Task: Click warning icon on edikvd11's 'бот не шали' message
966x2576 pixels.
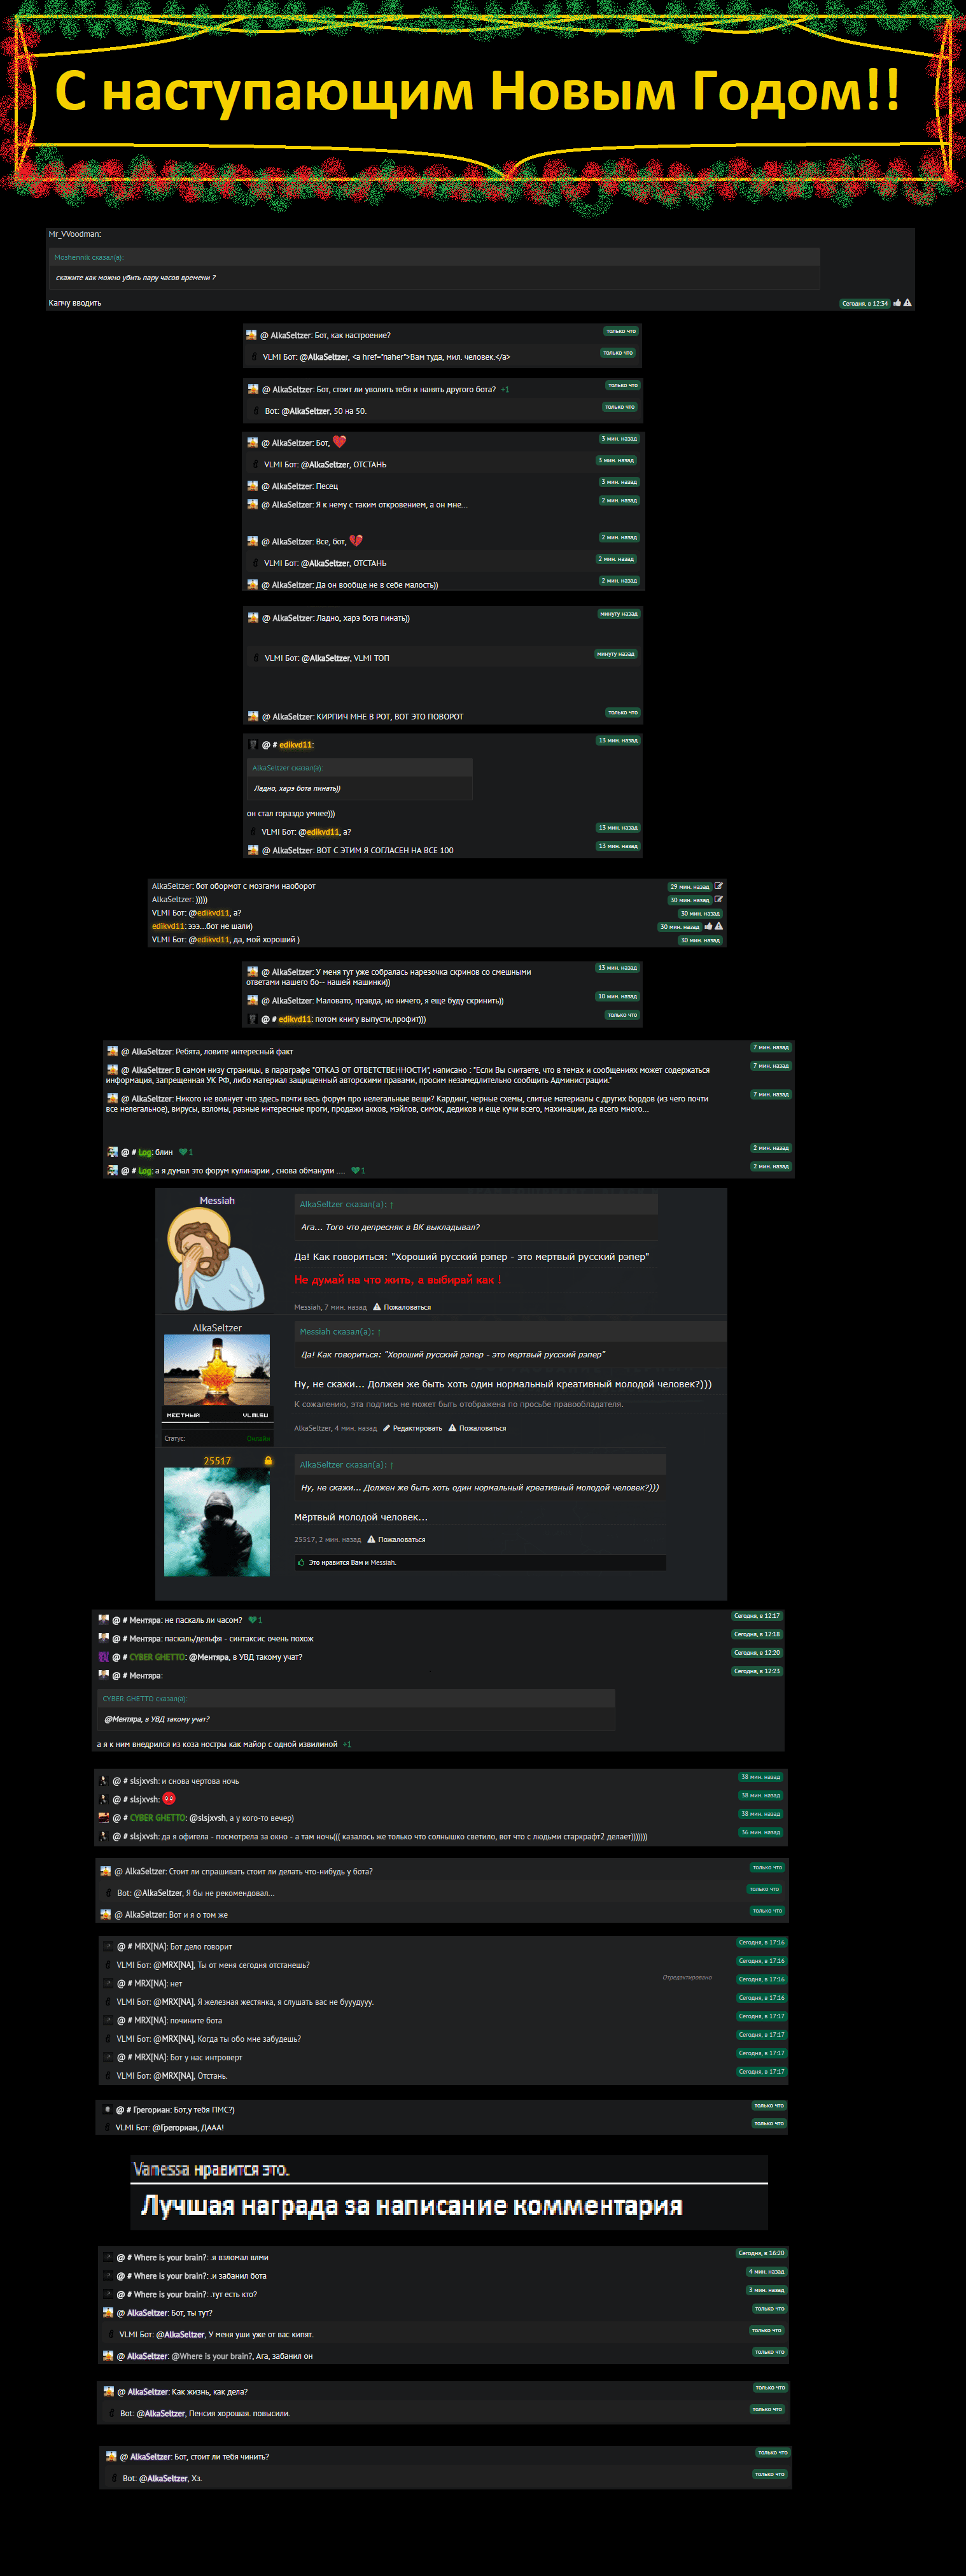Action: 718,926
